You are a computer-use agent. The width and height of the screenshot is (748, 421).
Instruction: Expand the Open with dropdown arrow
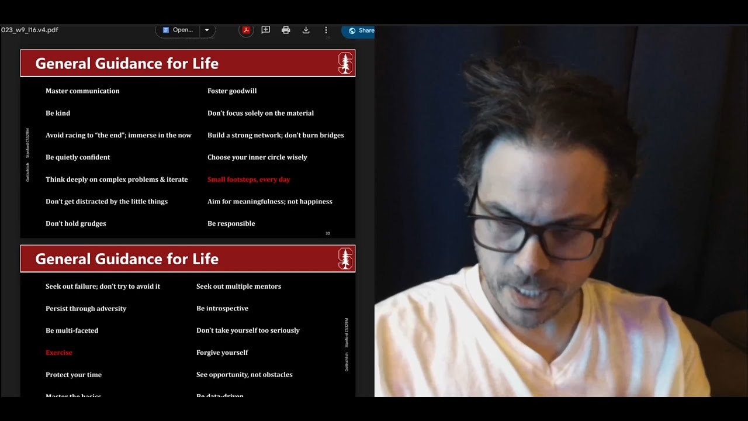coord(207,30)
